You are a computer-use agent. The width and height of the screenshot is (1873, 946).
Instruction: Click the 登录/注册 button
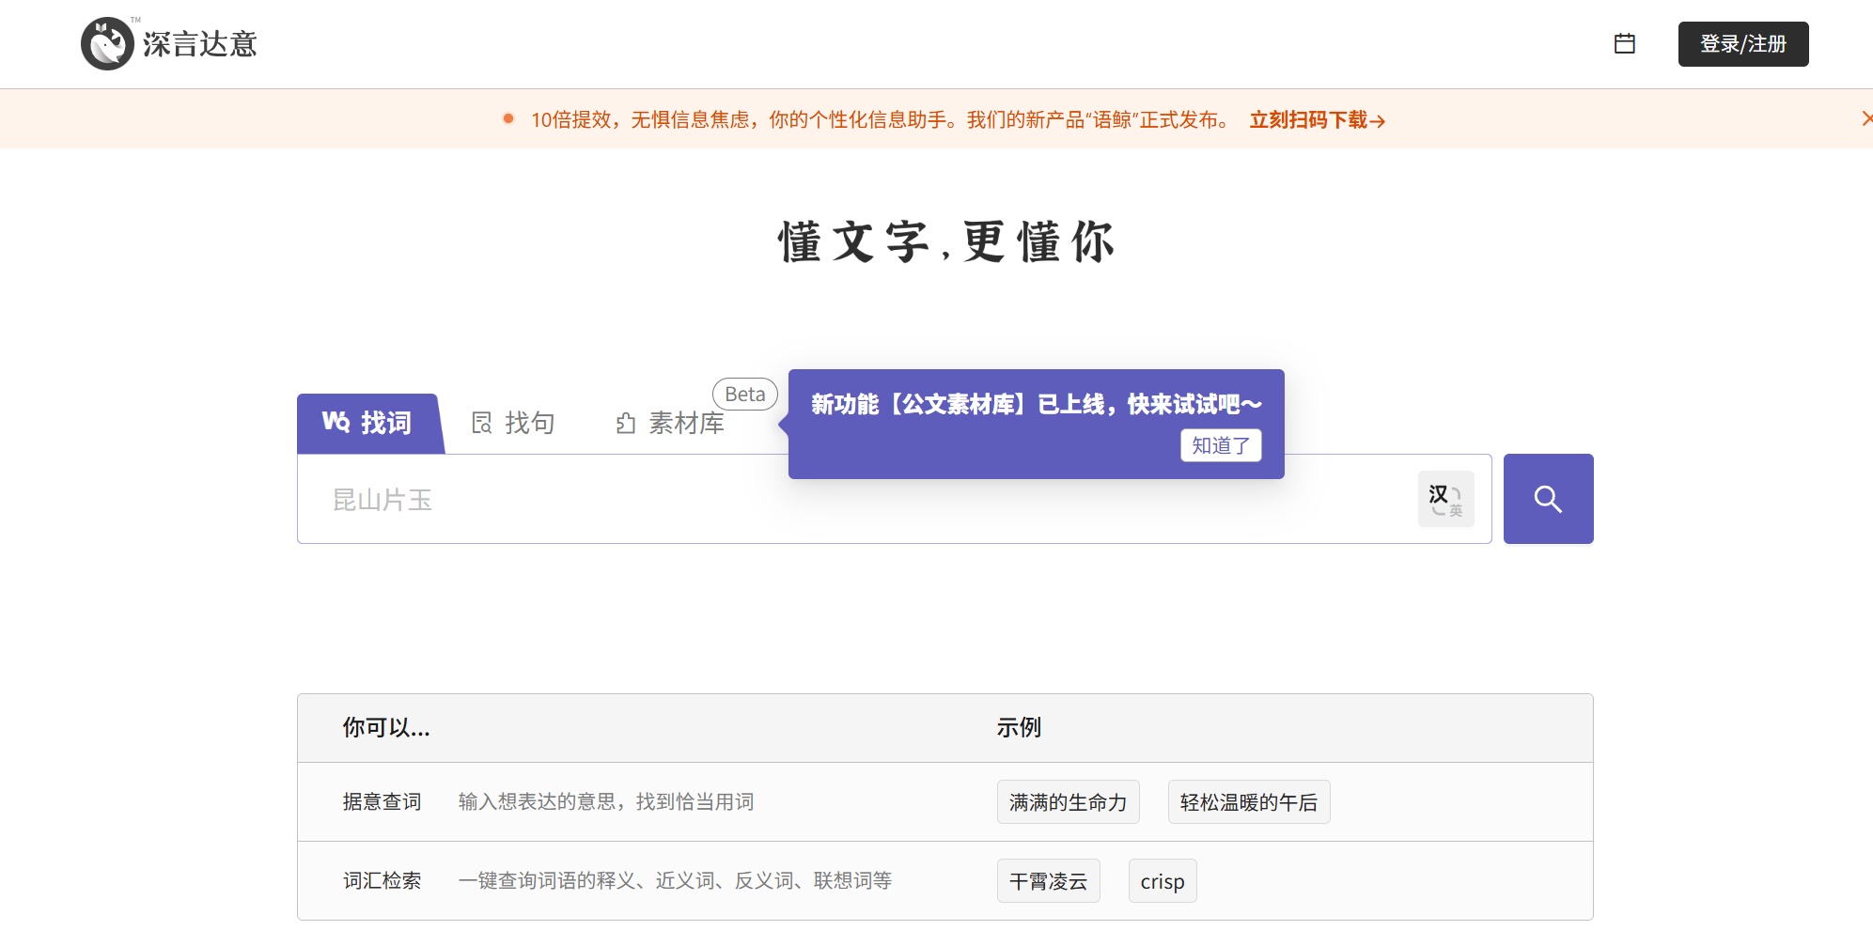1743,44
